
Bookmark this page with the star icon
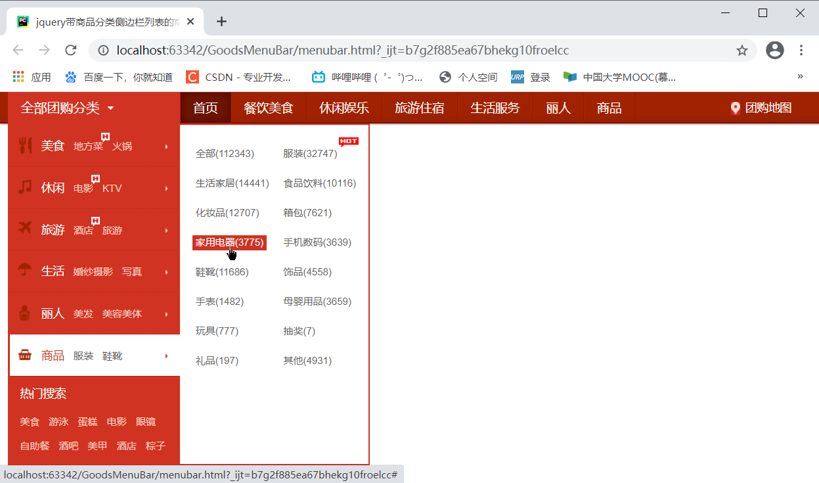click(742, 50)
